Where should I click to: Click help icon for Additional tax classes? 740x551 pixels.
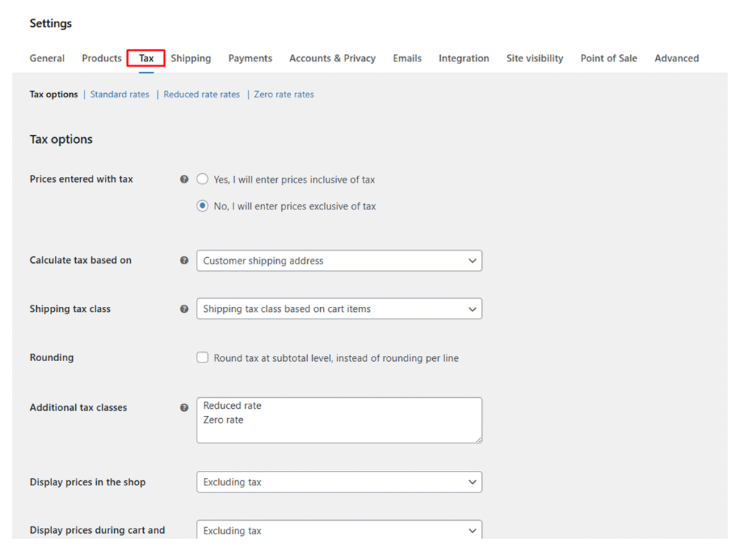184,407
